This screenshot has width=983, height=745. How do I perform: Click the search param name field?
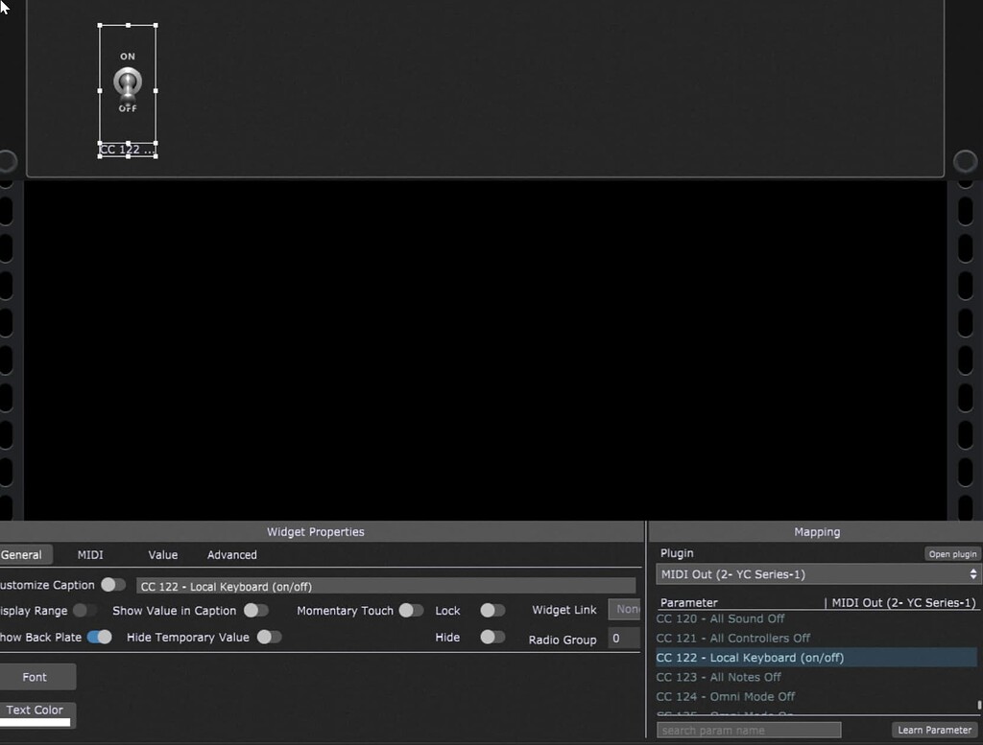click(x=749, y=730)
